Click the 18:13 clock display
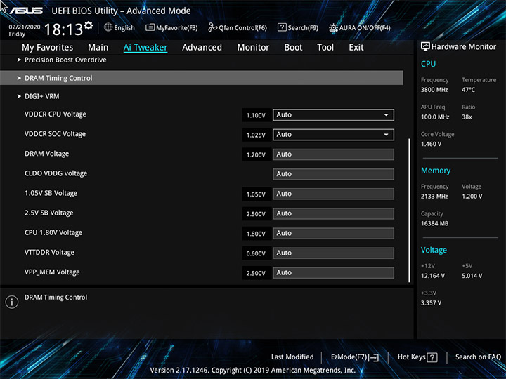Image resolution: width=506 pixels, height=379 pixels. 64,29
